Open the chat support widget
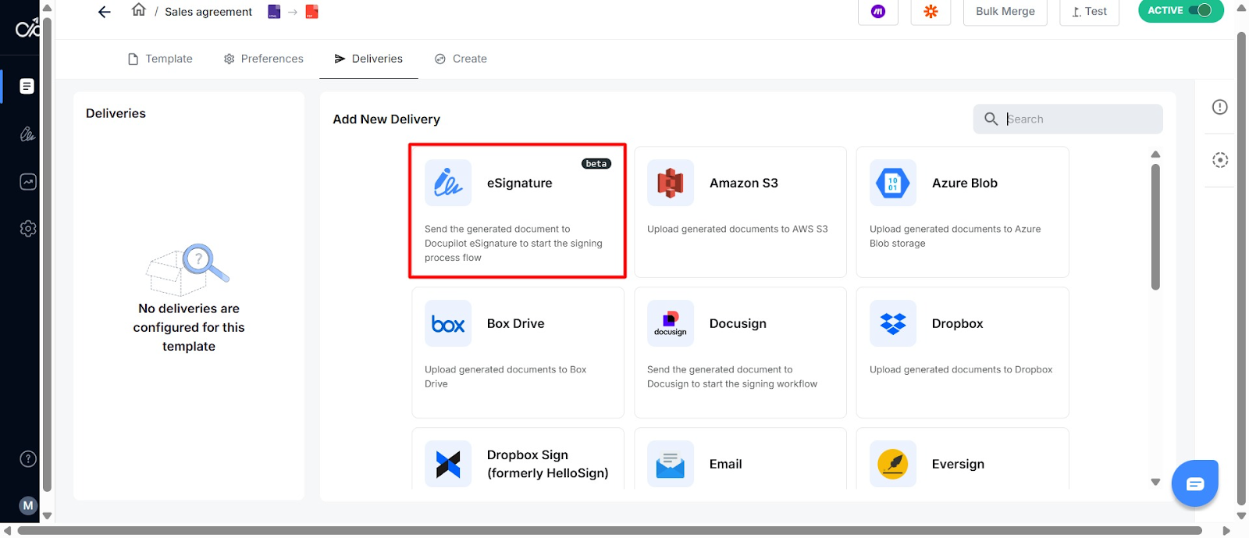This screenshot has width=1249, height=538. click(1195, 483)
